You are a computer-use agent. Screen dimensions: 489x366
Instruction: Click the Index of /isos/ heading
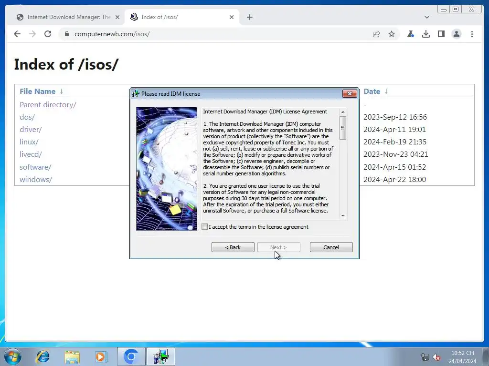click(66, 64)
